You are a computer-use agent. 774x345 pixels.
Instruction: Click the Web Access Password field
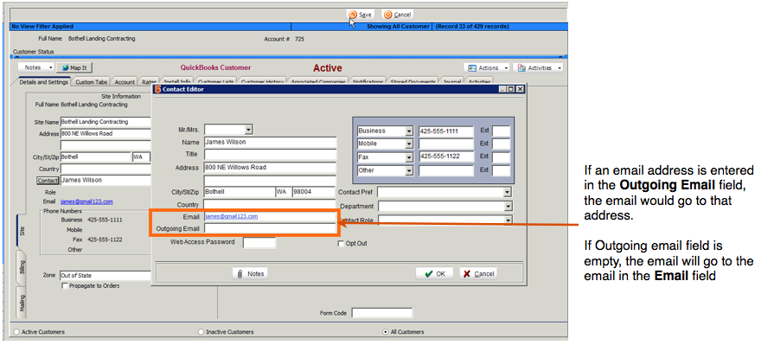[x=259, y=242]
